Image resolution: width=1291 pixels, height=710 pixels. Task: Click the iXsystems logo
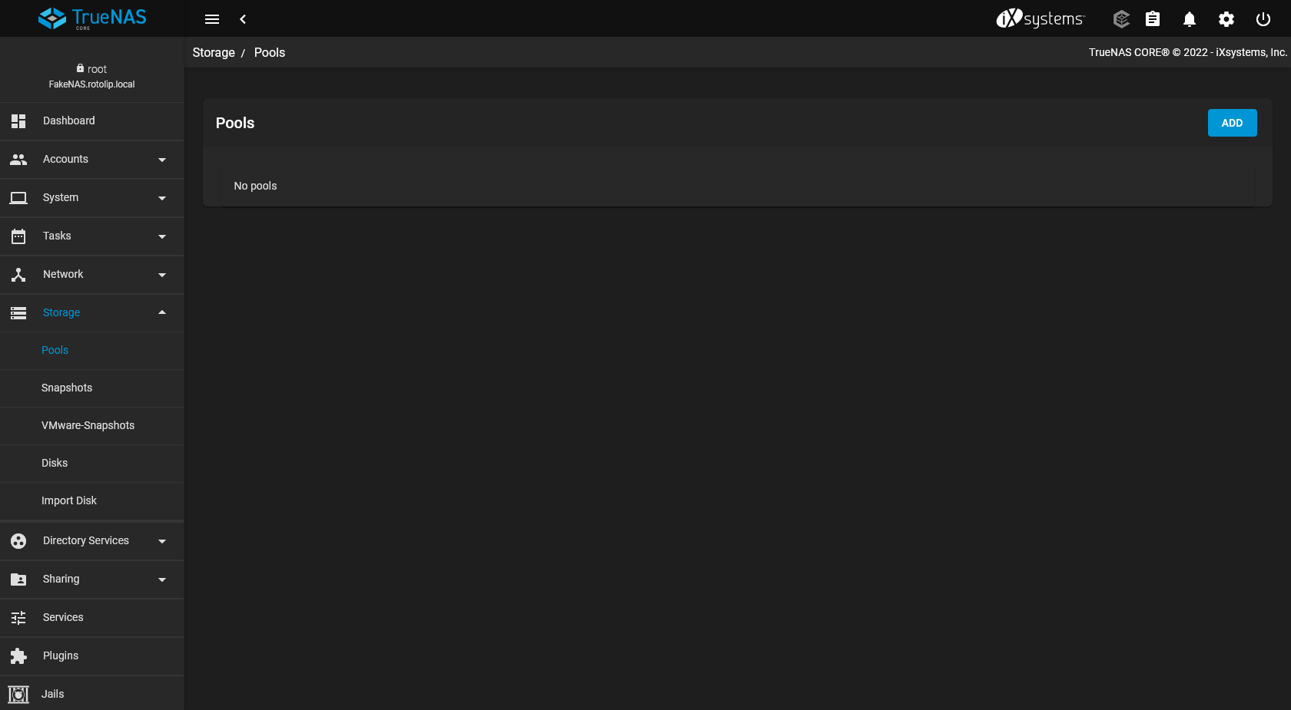pyautogui.click(x=1040, y=18)
